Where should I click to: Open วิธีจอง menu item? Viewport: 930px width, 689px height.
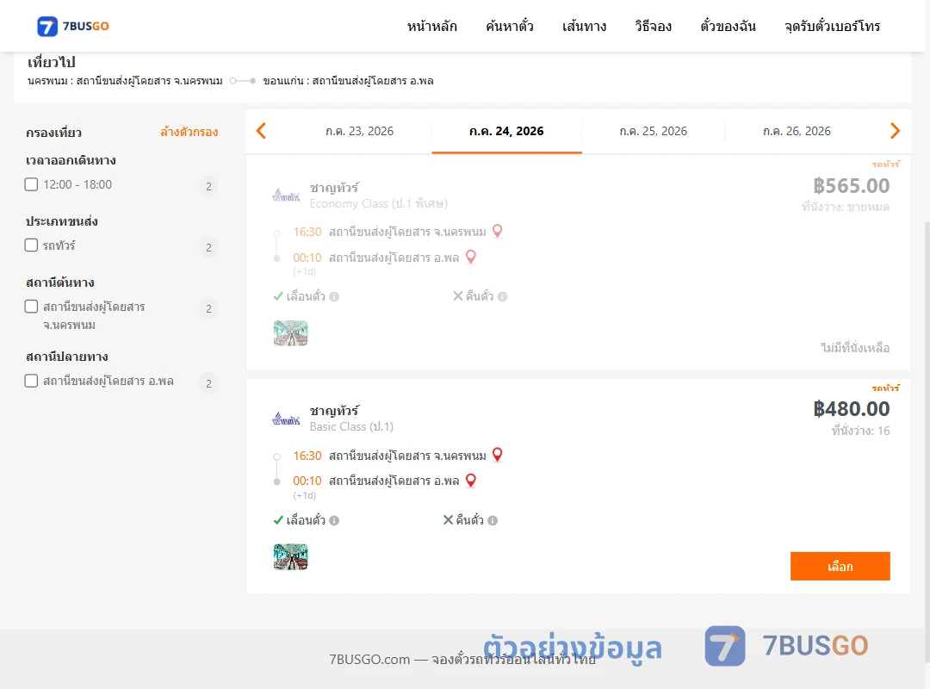point(653,26)
